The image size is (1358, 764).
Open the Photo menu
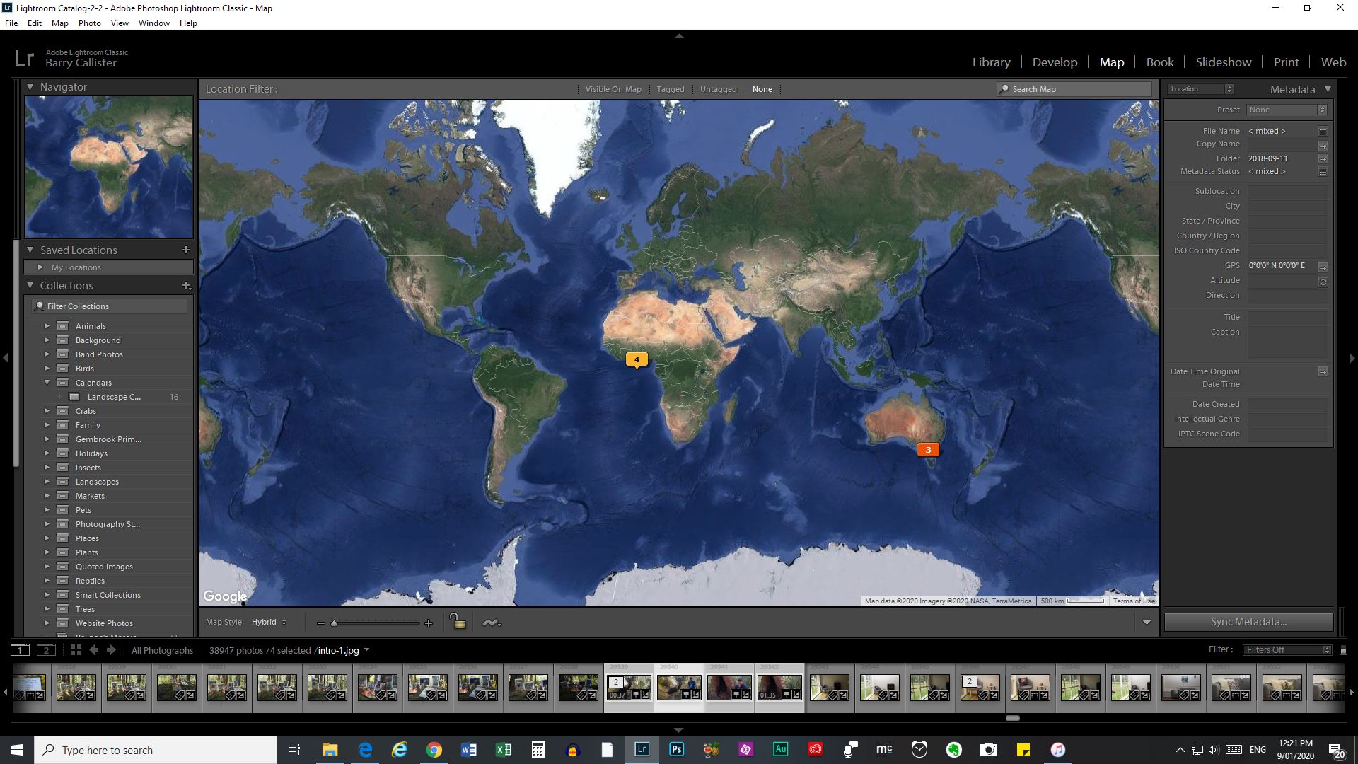pos(89,23)
